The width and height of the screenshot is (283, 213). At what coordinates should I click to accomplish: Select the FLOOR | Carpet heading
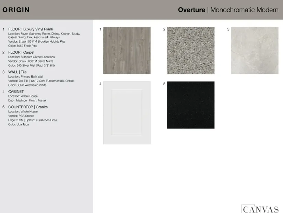(x=21, y=52)
